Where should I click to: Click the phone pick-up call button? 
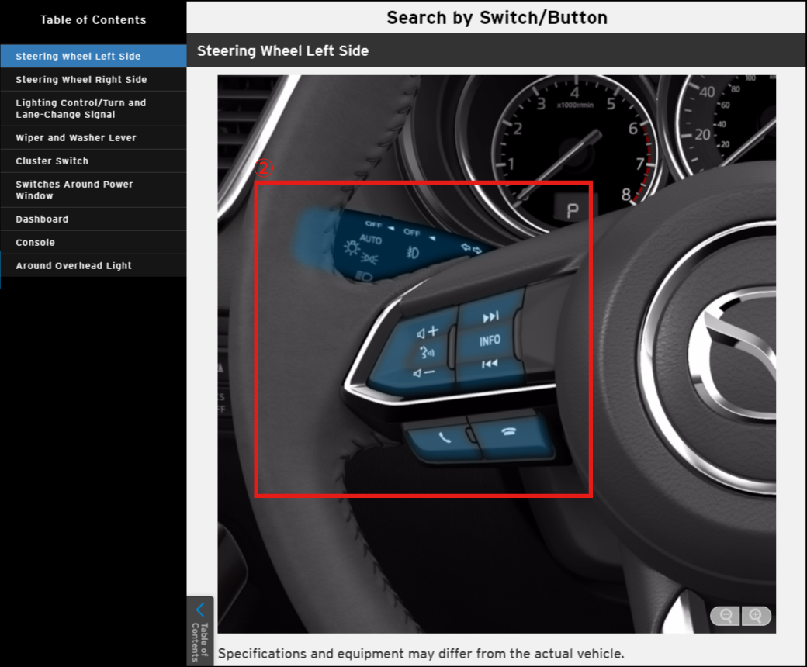tap(443, 437)
